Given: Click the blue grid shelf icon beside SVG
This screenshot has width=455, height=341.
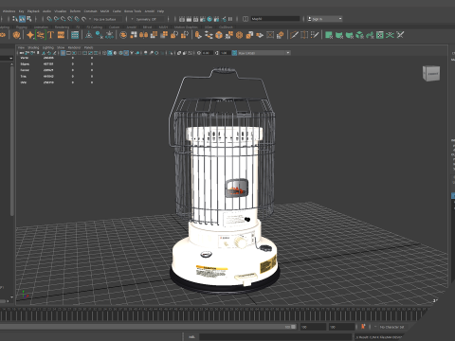Looking at the screenshot, I should click(75, 35).
